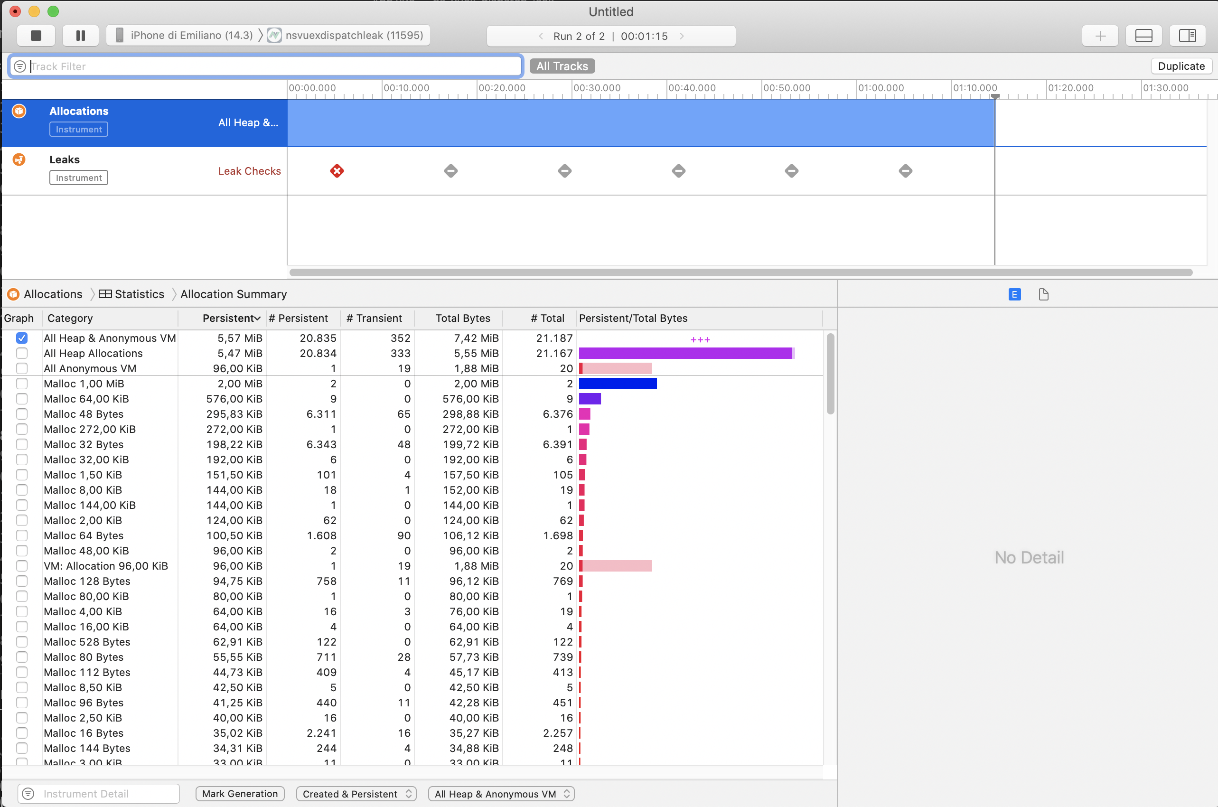Click the Allocations breadcrumb item

click(x=53, y=293)
